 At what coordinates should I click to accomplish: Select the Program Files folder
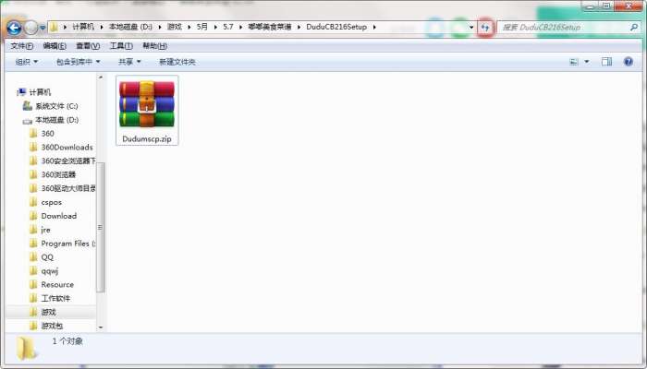click(x=68, y=244)
